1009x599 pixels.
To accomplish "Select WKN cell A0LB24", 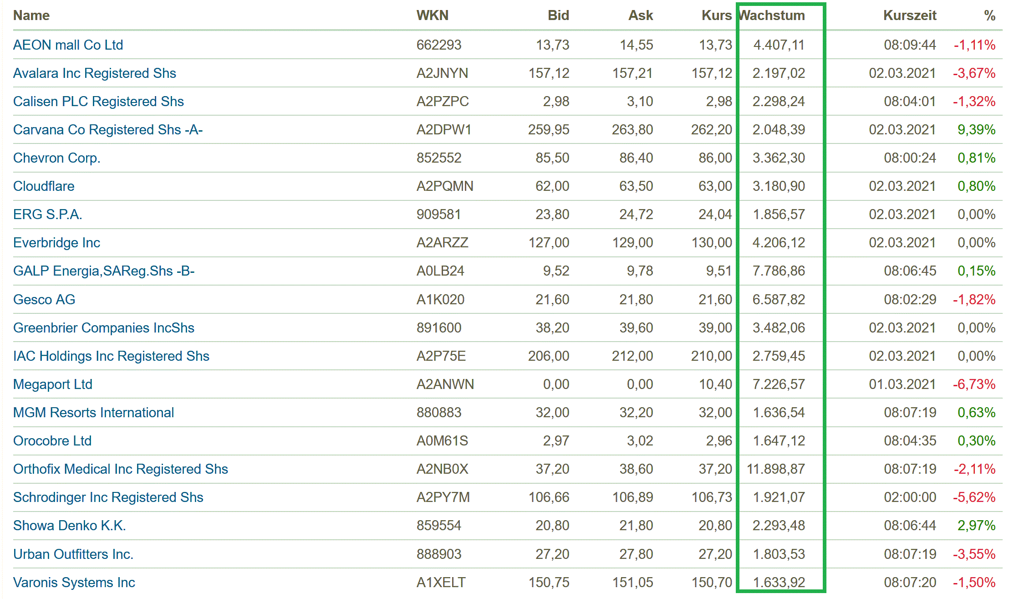I will 440,271.
